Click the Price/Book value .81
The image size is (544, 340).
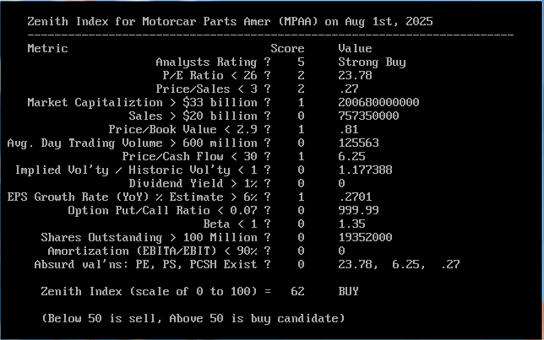[349, 129]
